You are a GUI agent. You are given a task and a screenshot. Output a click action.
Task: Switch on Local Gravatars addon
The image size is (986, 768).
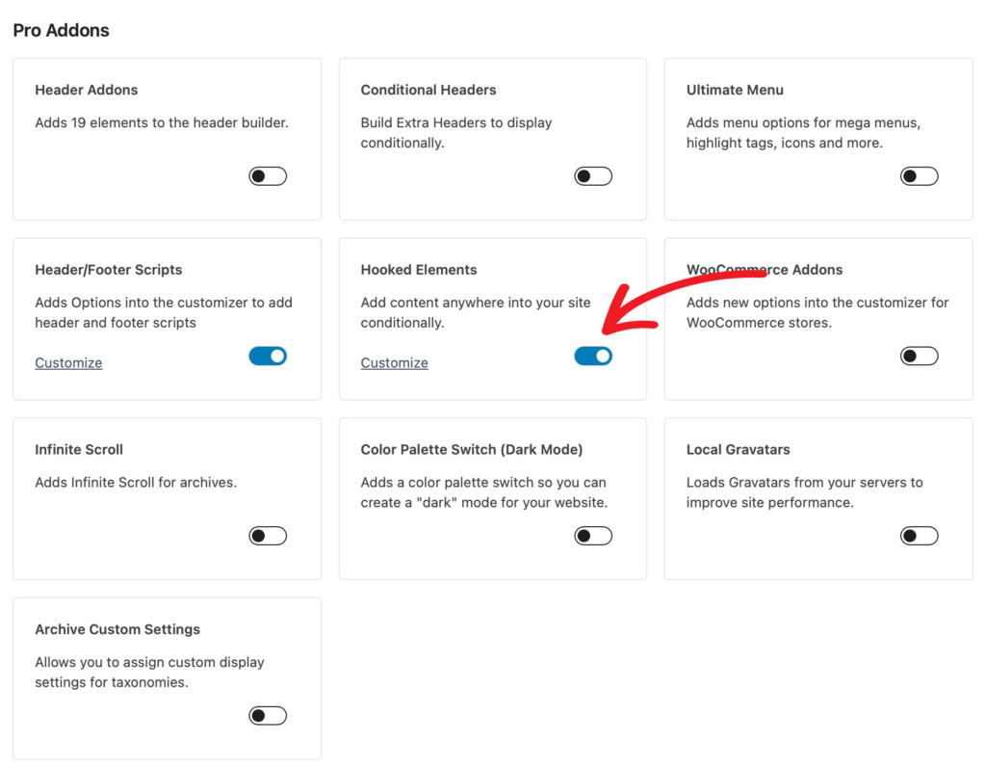point(919,536)
